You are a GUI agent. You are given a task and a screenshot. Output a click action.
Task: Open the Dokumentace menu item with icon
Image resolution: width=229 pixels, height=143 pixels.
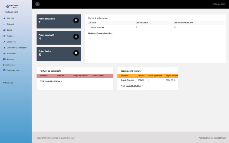point(13,70)
